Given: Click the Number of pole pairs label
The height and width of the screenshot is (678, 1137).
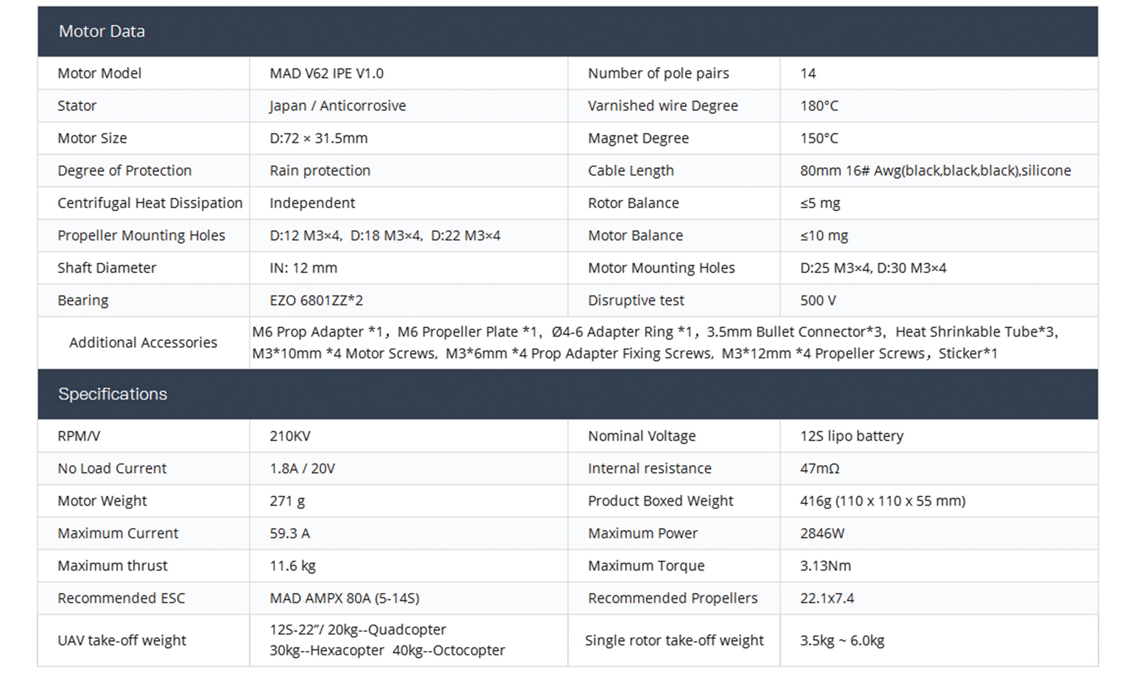Looking at the screenshot, I should (658, 74).
